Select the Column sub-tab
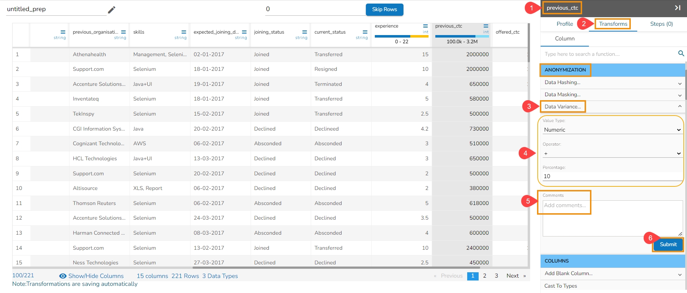The width and height of the screenshot is (687, 293). (565, 39)
